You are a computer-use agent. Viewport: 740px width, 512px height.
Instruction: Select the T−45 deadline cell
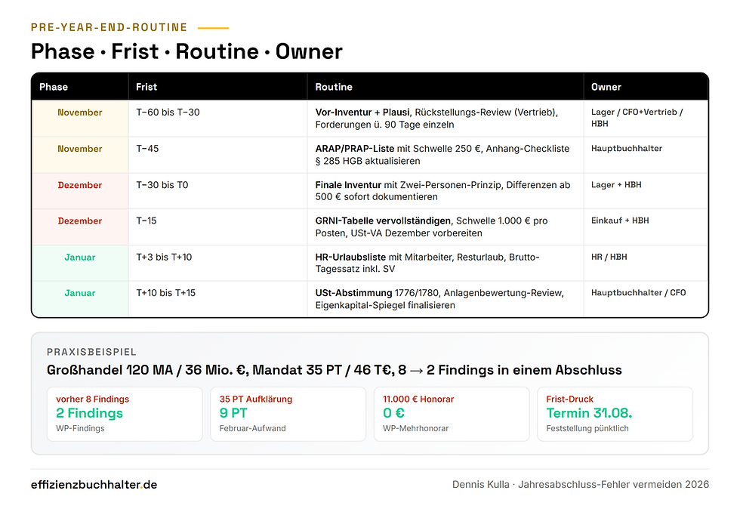217,155
